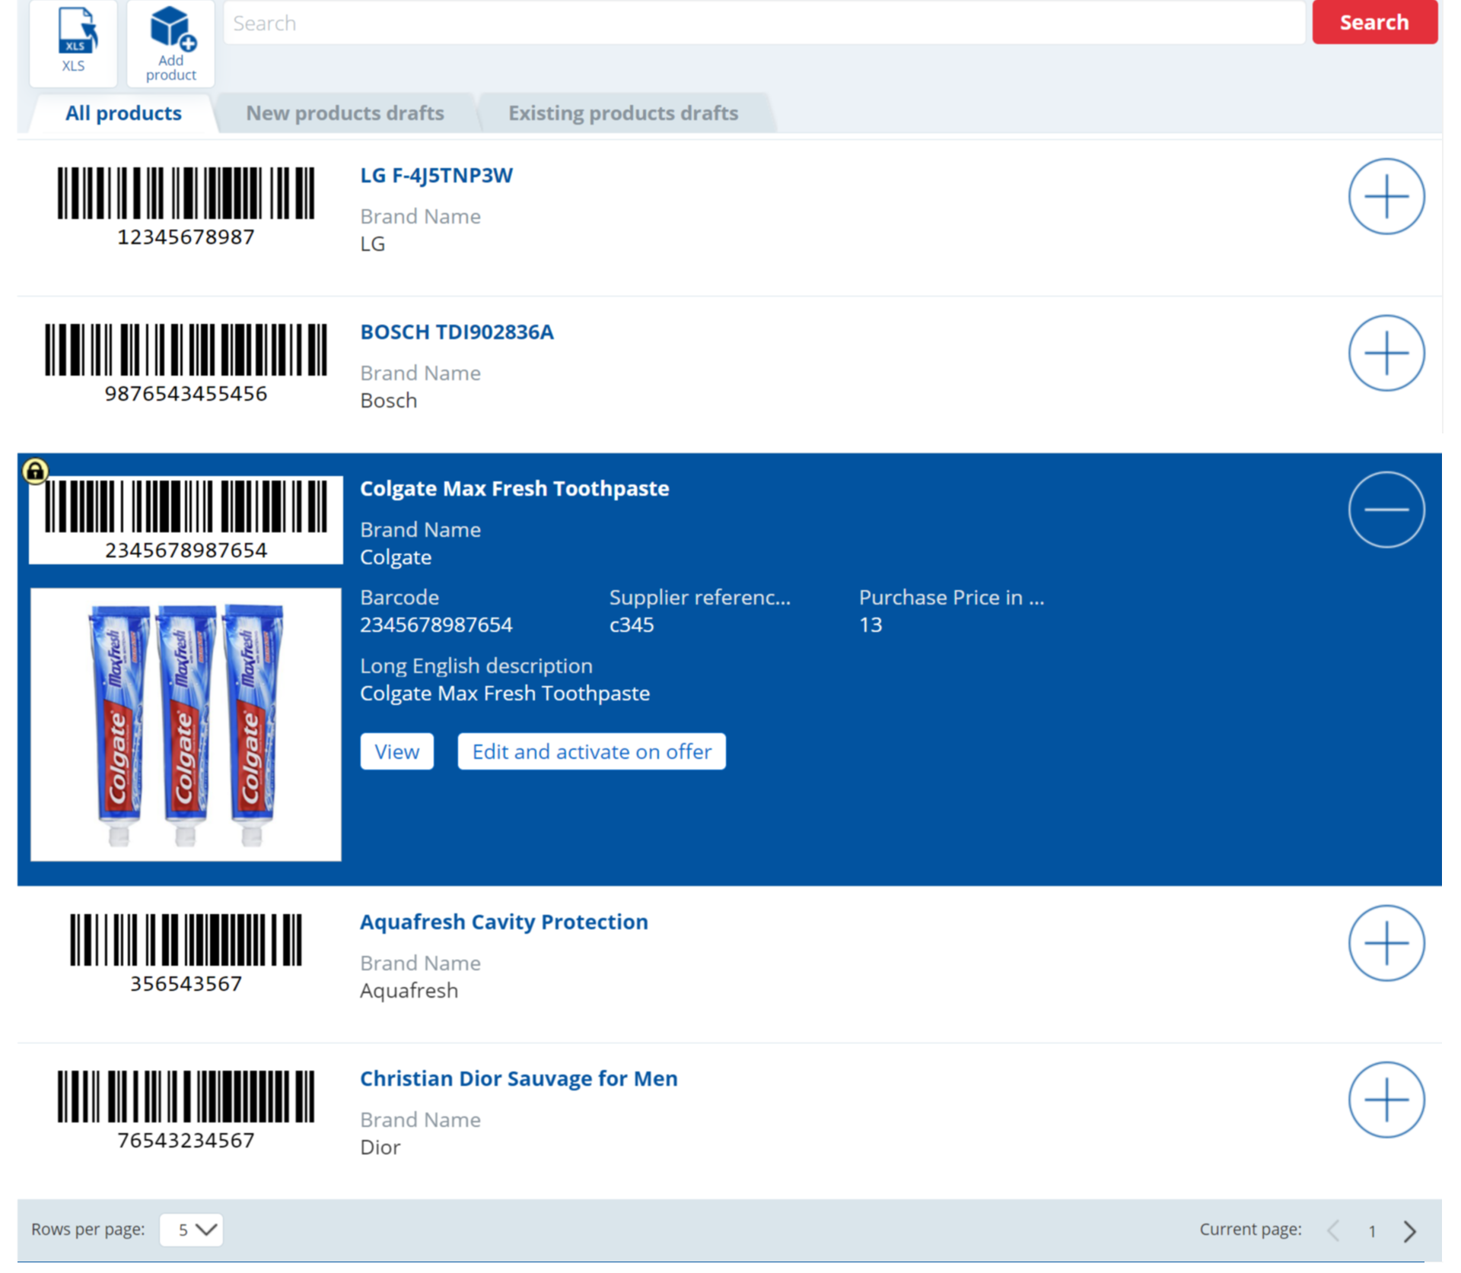Click the current page number 1
This screenshot has height=1273, width=1461.
point(1372,1231)
